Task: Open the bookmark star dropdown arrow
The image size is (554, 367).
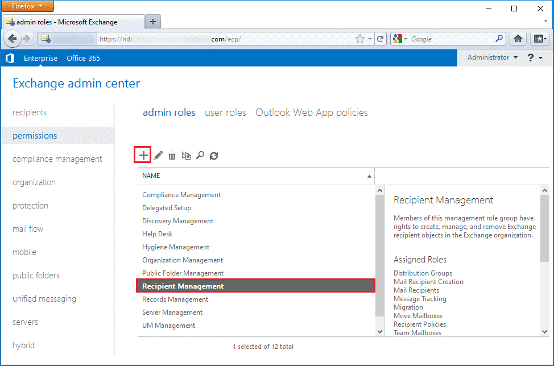Action: (x=370, y=39)
